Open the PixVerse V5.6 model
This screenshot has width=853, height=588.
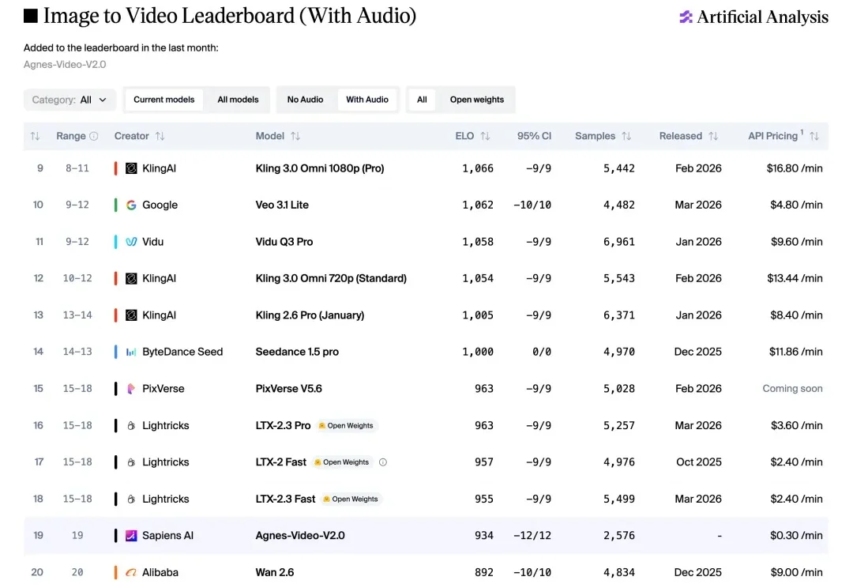(289, 389)
